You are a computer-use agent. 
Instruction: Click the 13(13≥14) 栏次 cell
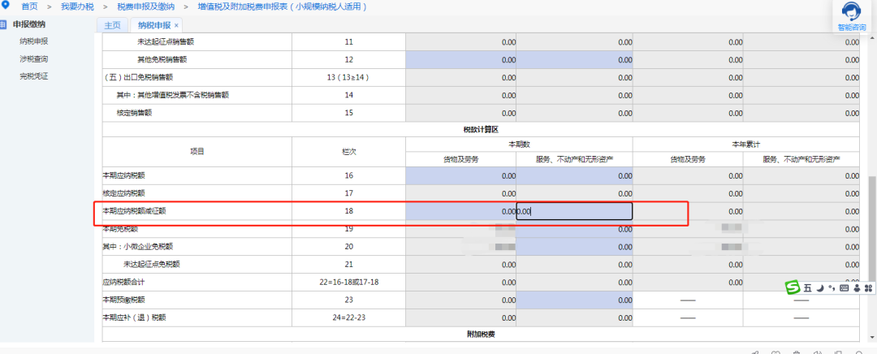click(349, 77)
